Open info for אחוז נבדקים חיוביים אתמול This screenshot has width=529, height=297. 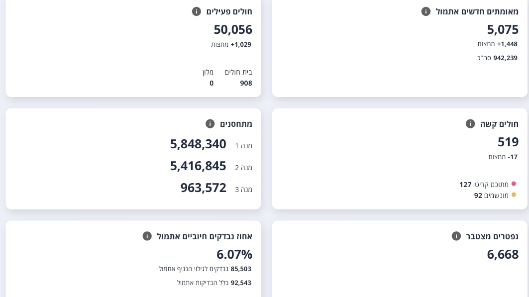tap(147, 236)
